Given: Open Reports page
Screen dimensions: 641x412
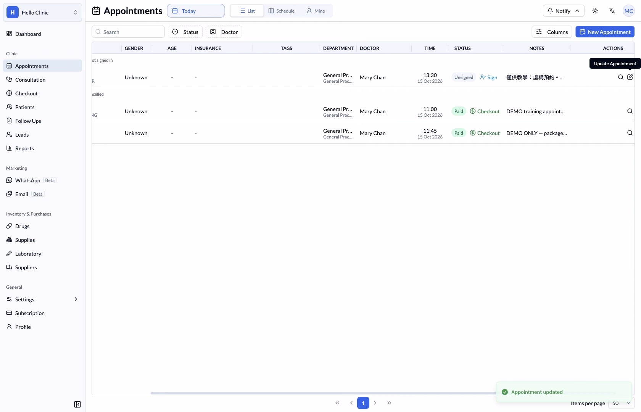Looking at the screenshot, I should point(42,148).
